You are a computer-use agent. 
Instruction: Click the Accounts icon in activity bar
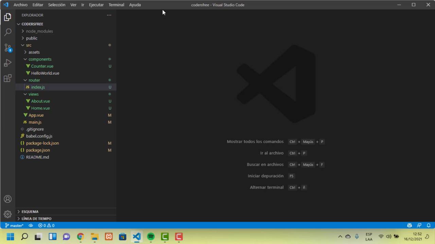tap(7, 199)
